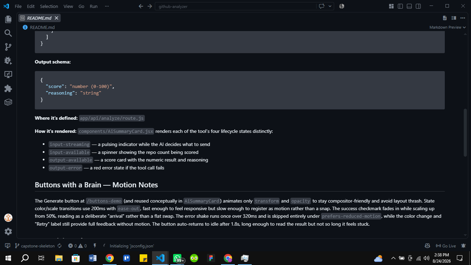
Task: Open the File menu
Action: [18, 6]
